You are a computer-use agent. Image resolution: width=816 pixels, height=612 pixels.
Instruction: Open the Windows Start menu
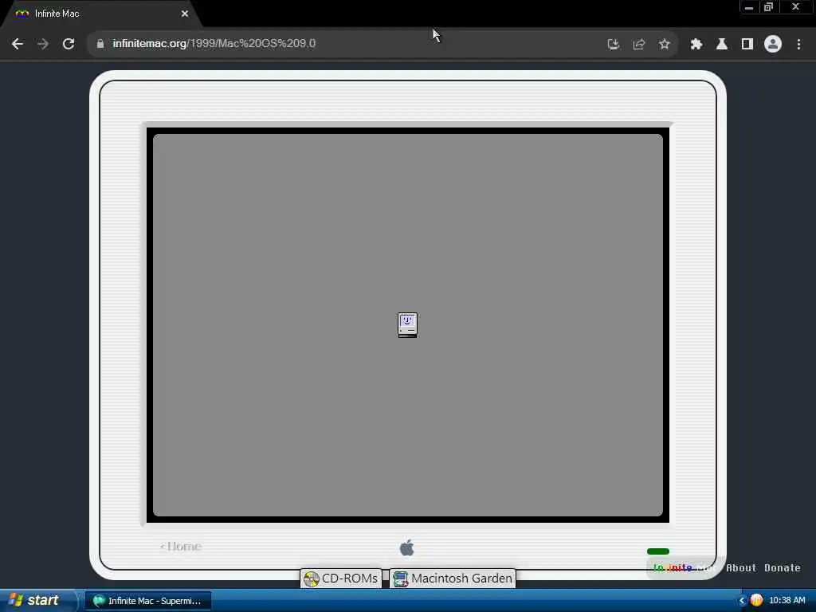point(37,601)
